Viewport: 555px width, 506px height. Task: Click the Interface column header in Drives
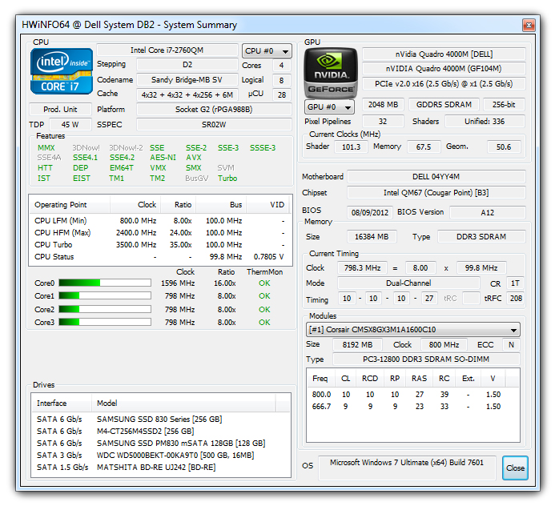[x=62, y=403]
